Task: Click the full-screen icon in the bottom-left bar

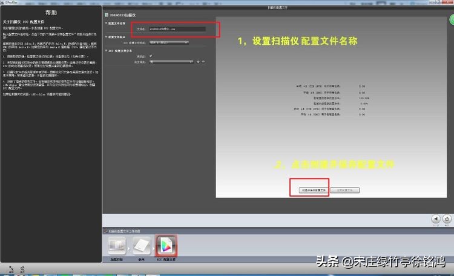Action: pyautogui.click(x=12, y=269)
